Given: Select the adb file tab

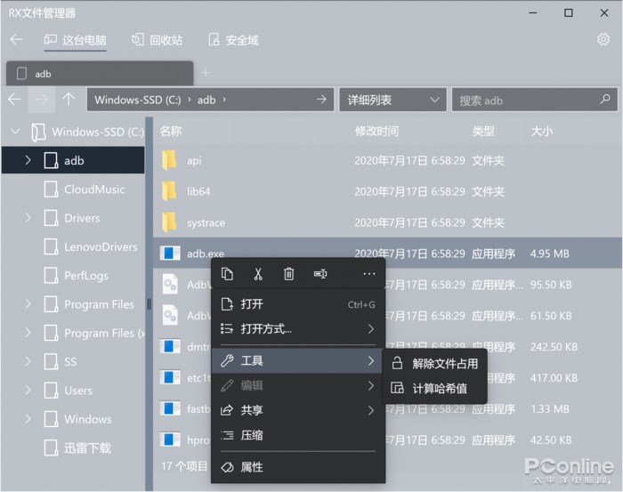Looking at the screenshot, I should 100,74.
